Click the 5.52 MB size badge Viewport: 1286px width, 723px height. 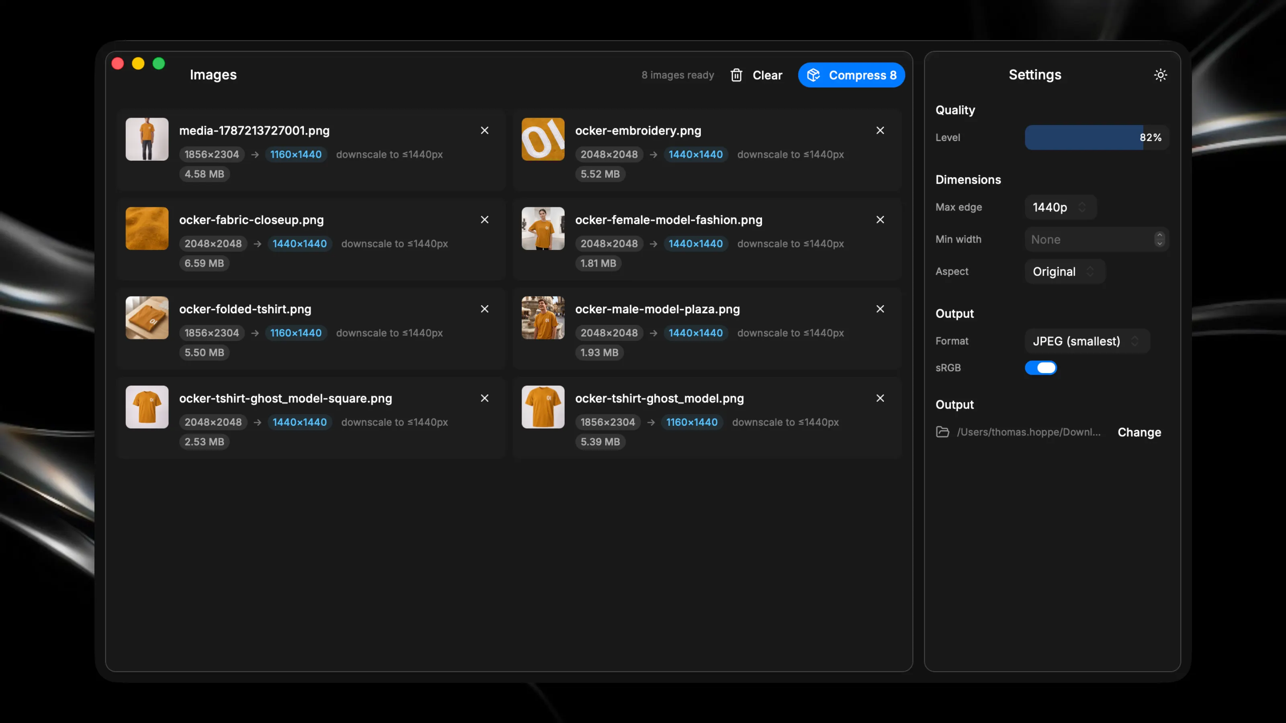(600, 174)
